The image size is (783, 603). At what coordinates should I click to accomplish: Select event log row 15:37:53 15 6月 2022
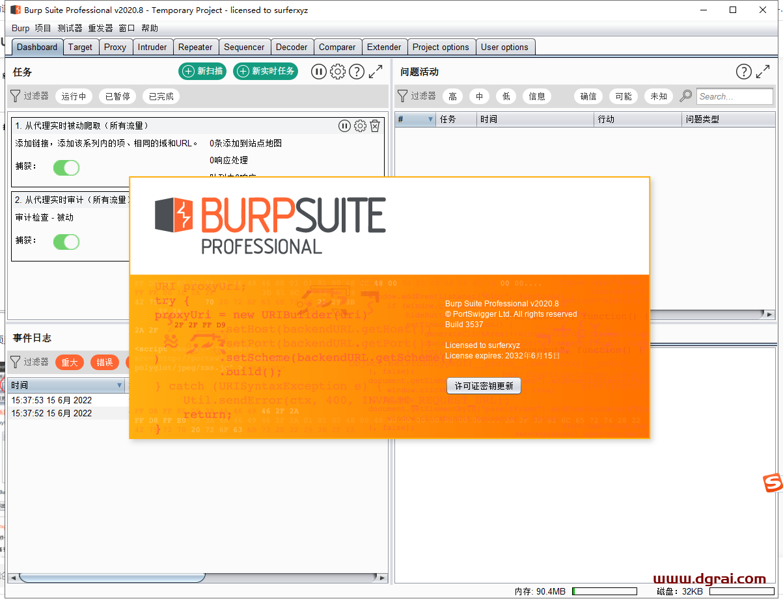tap(68, 400)
